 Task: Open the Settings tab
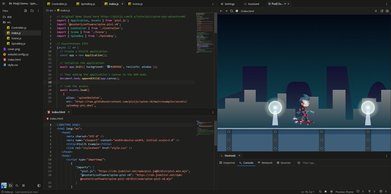point(227,4)
